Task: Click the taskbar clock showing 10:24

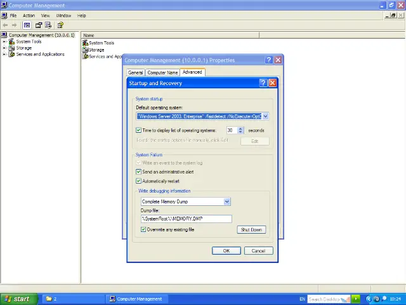Action: coord(395,299)
